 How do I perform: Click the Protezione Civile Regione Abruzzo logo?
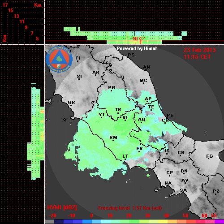[59, 59]
